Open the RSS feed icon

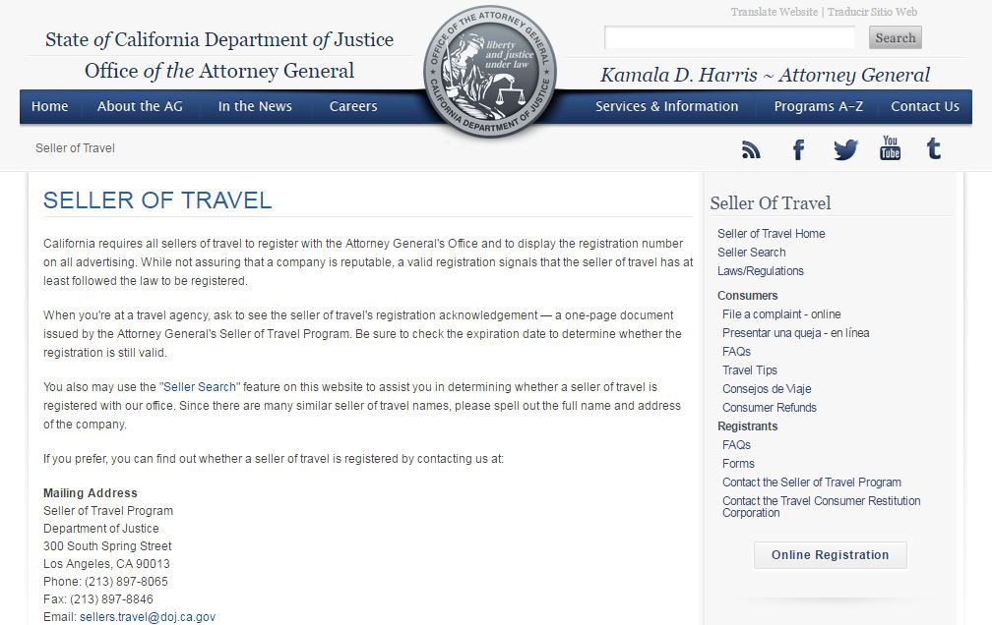click(751, 149)
